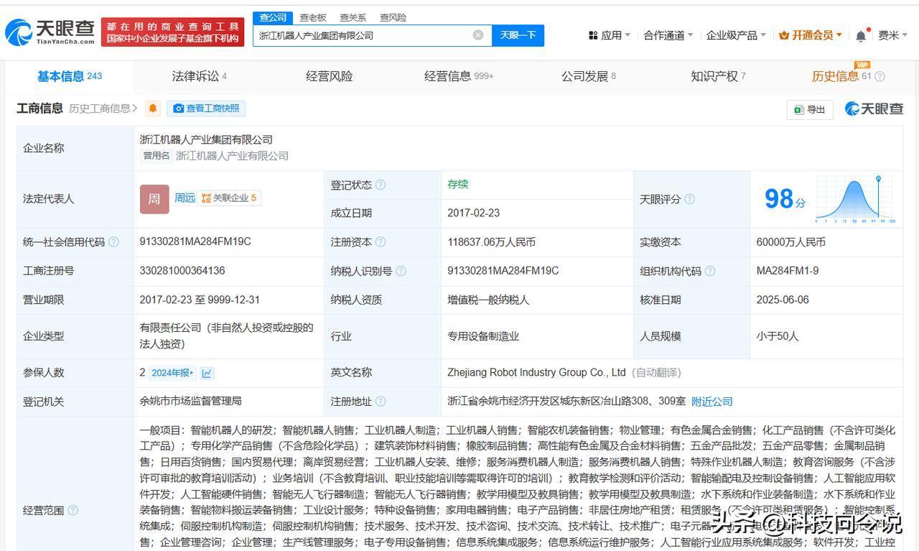Viewport: 919px width, 551px height.
Task: Click registered capital 118637.06万人民币
Action: [x=491, y=242]
